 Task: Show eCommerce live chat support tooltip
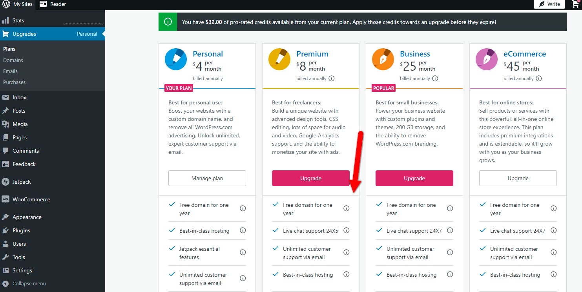point(553,230)
